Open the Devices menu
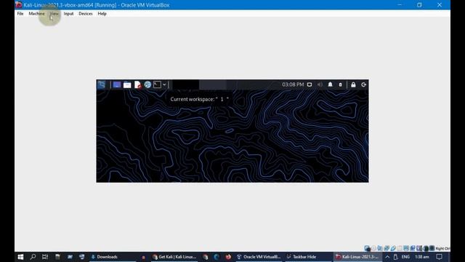Screen dimensions: 465x262 point(86,14)
